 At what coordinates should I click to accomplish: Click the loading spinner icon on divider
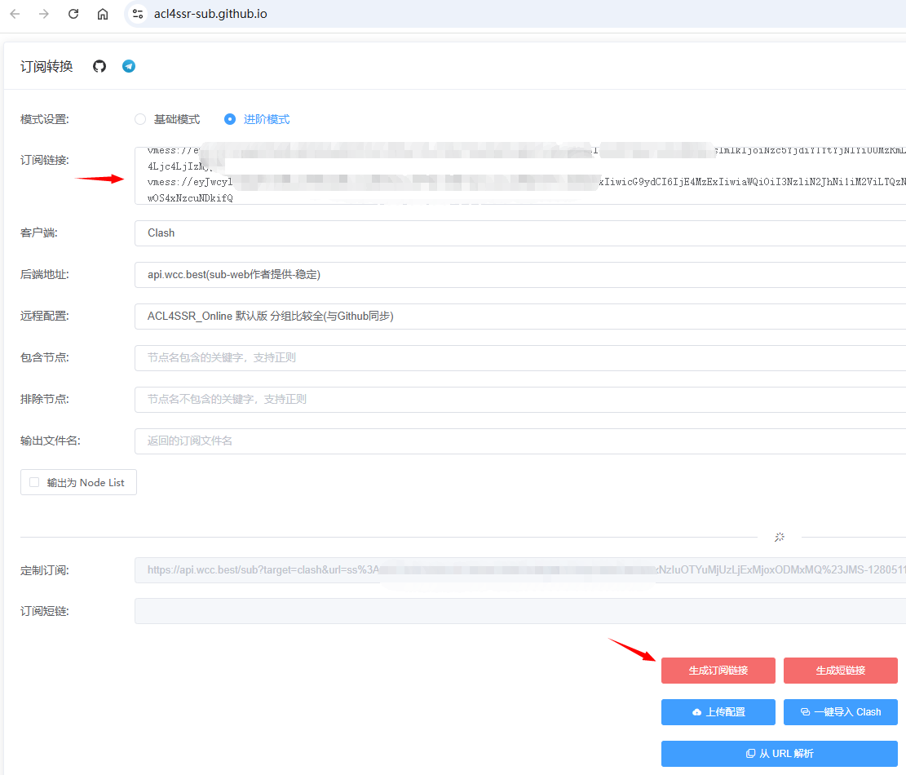point(780,537)
